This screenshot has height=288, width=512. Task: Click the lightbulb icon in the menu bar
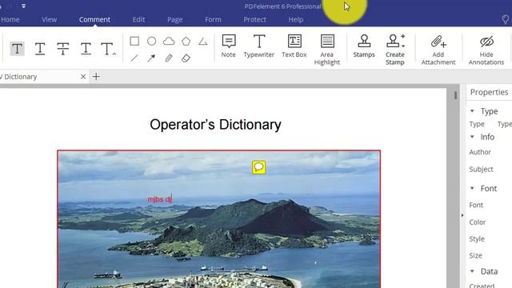point(505,19)
